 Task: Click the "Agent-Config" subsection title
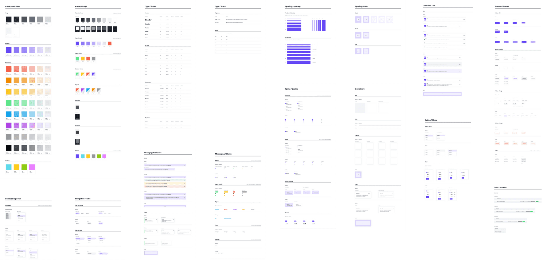219,184
